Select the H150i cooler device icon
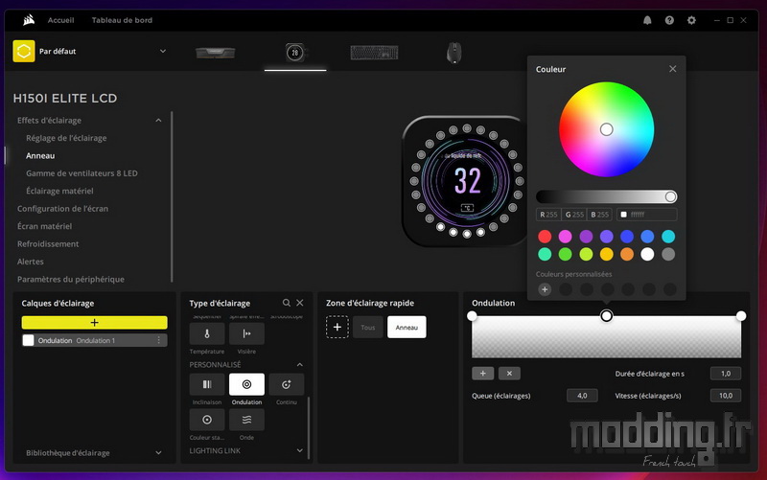This screenshot has height=480, width=767. pyautogui.click(x=295, y=53)
